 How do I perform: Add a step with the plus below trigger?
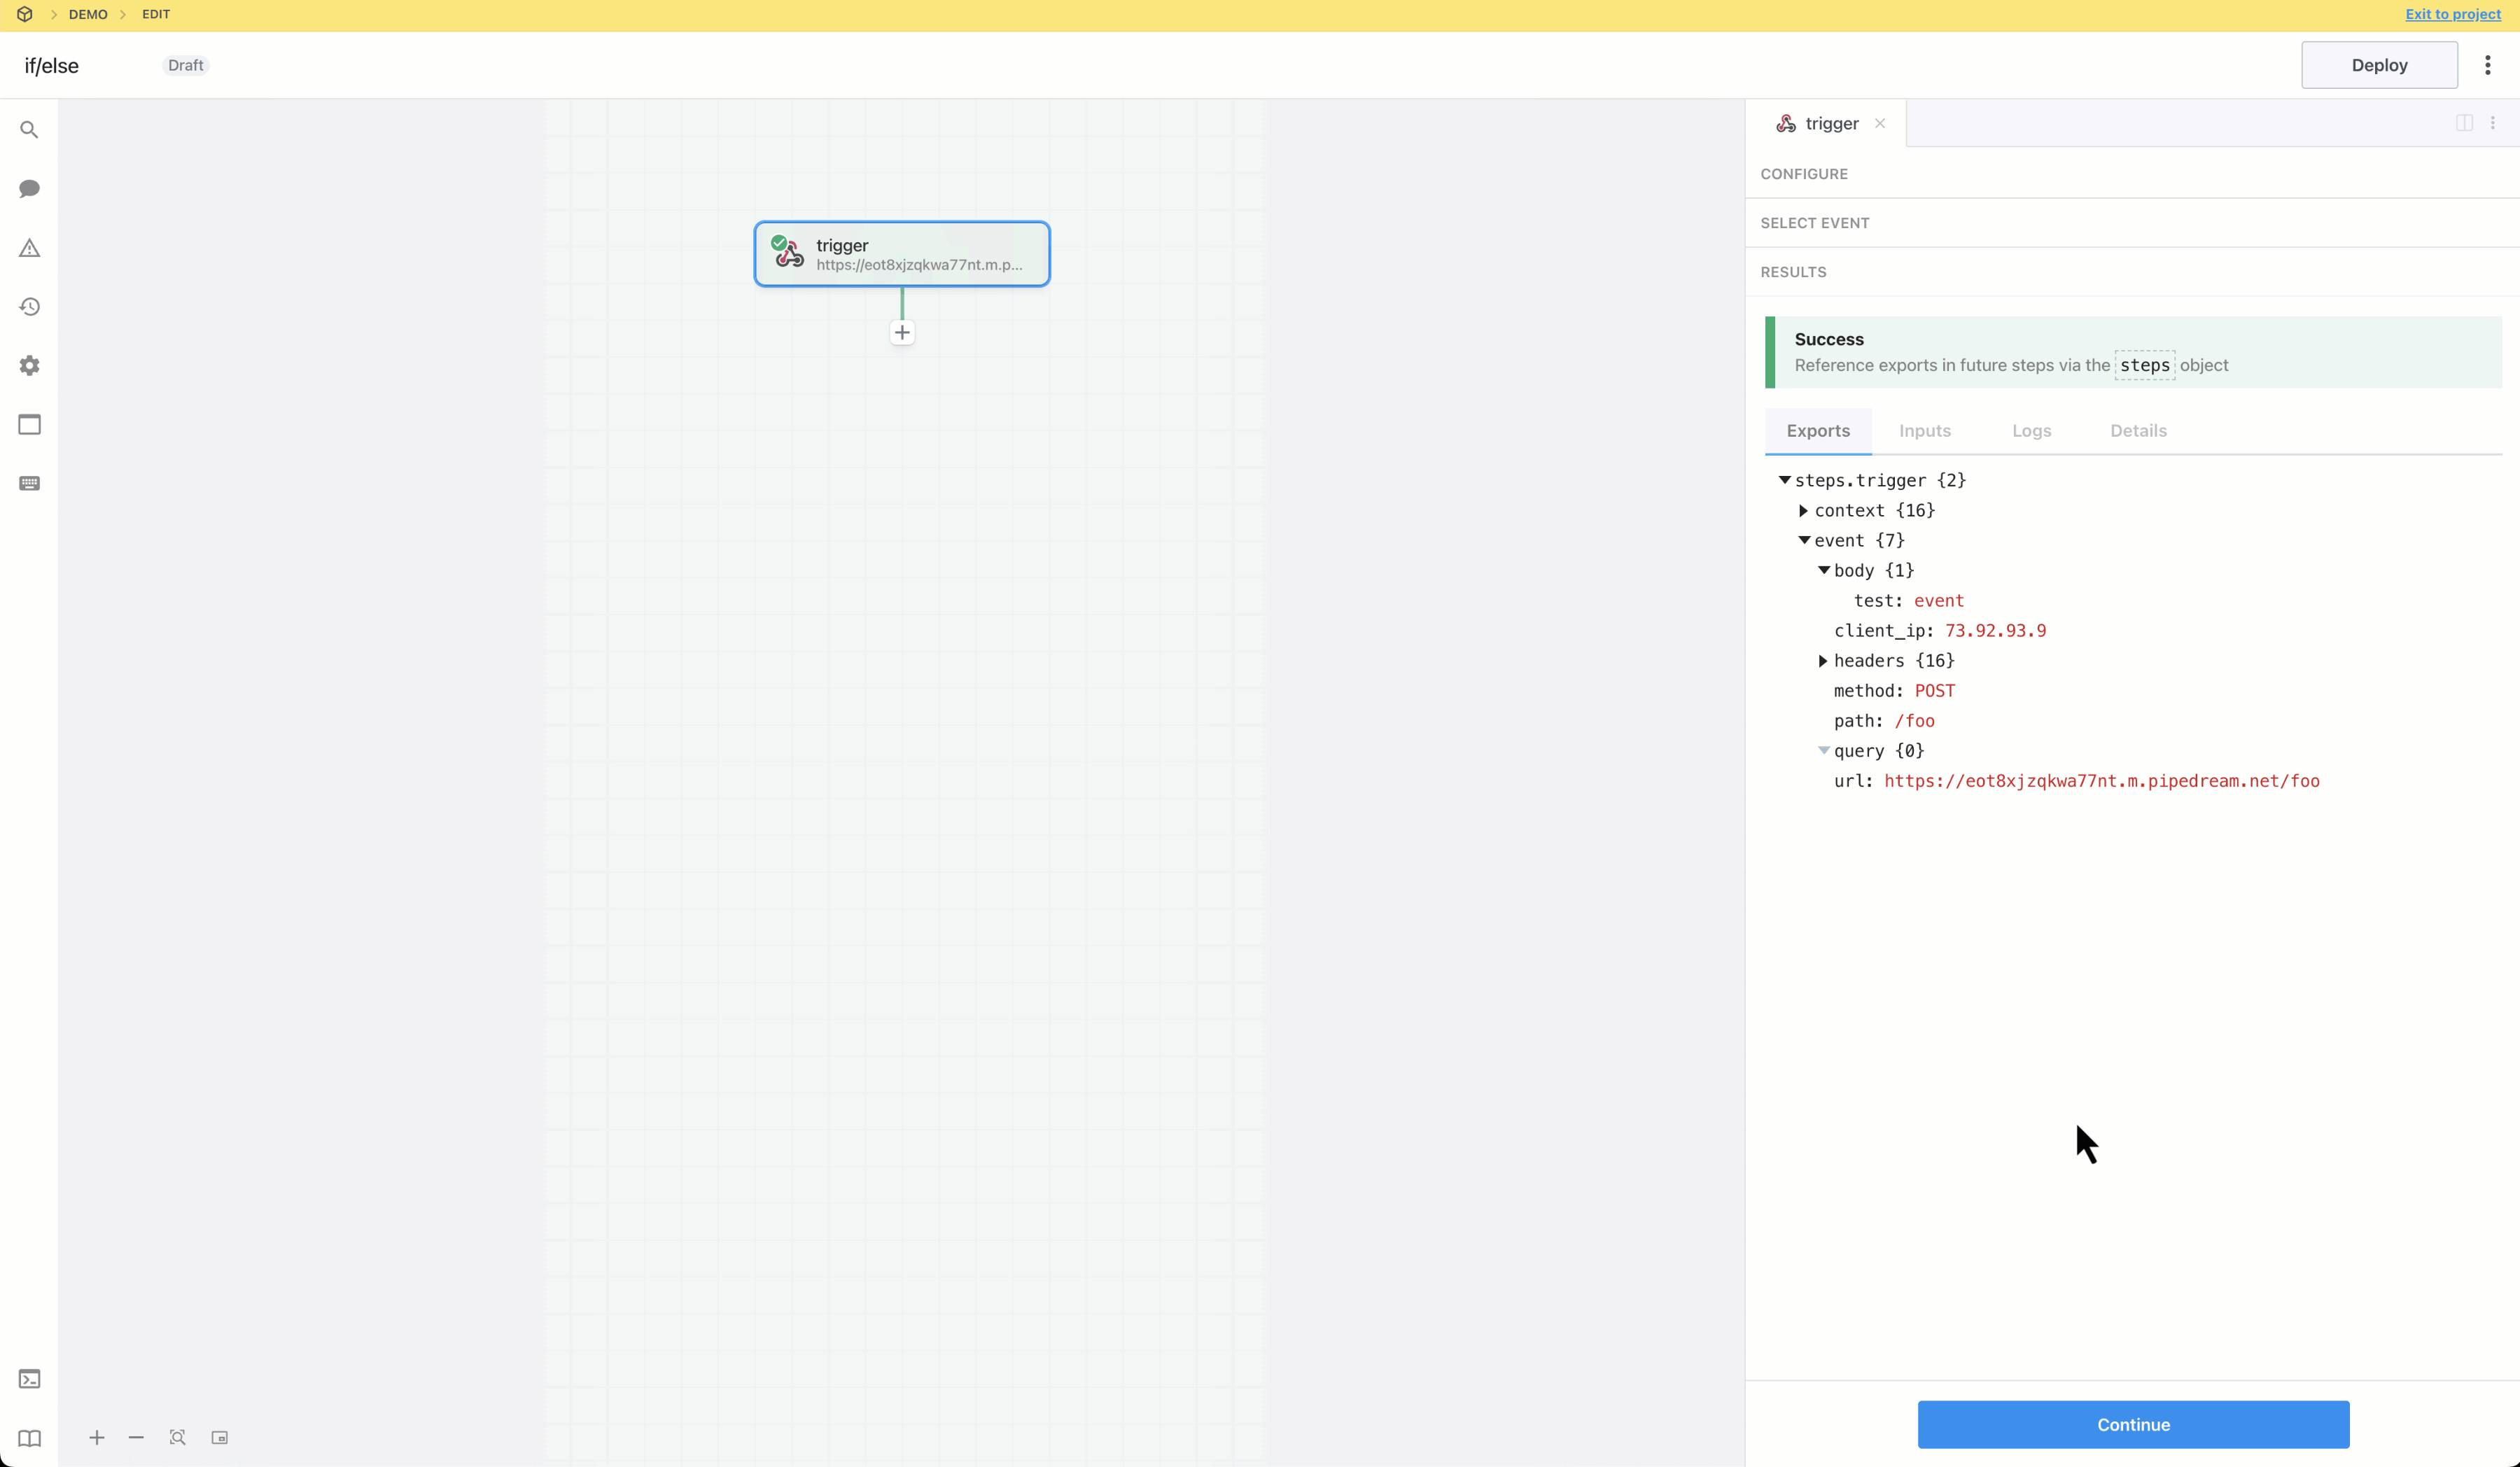tap(902, 333)
